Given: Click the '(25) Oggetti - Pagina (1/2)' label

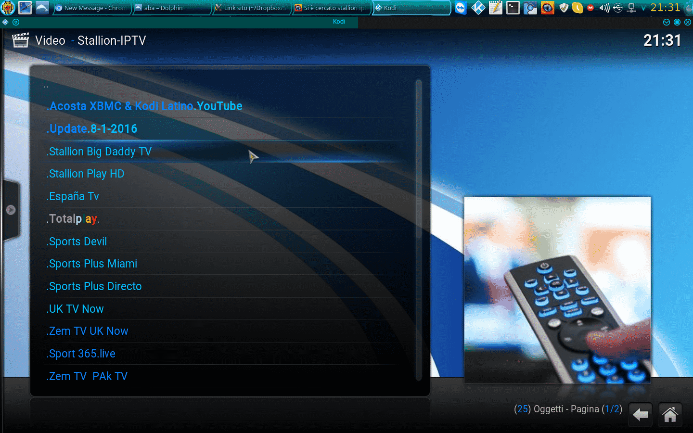Looking at the screenshot, I should coord(568,409).
